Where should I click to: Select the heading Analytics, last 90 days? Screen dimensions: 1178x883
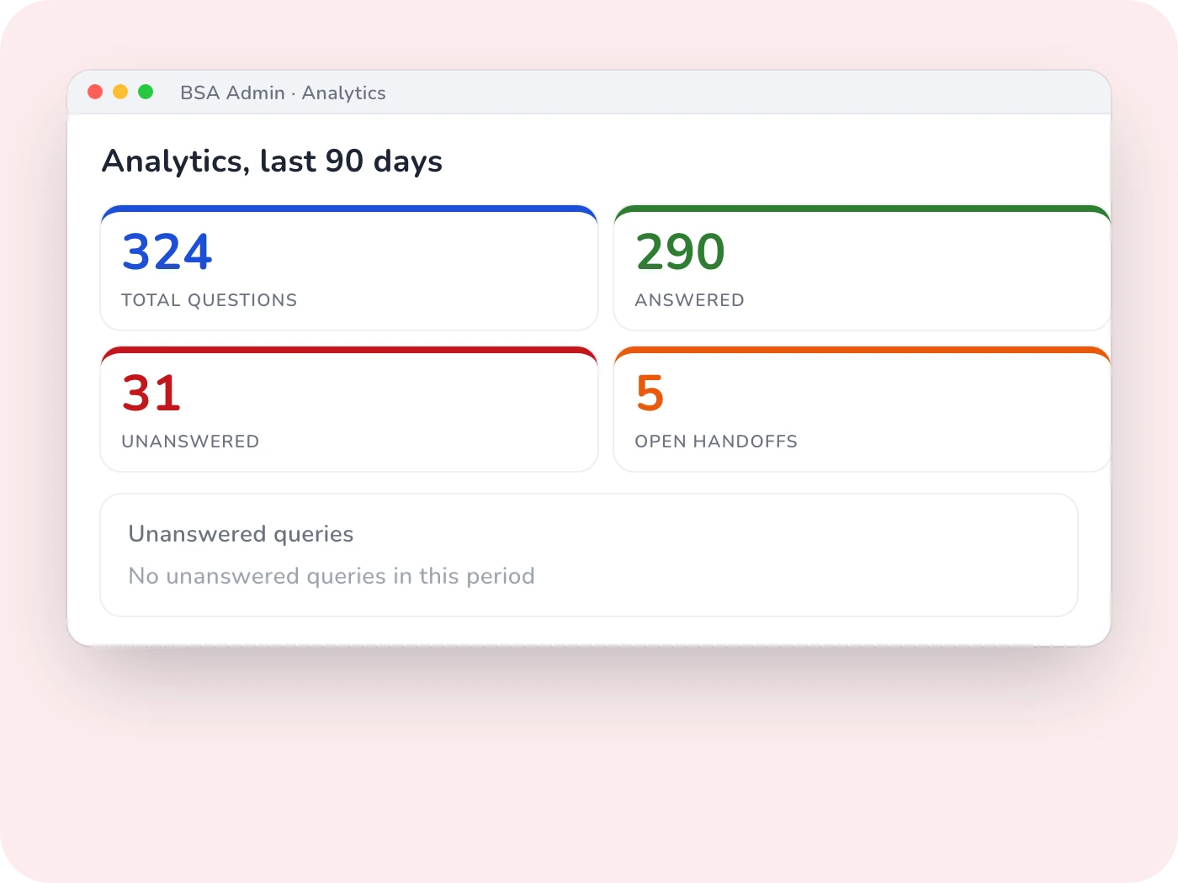(x=272, y=161)
